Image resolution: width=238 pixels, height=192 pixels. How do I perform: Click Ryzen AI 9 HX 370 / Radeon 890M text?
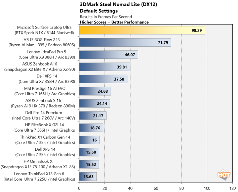click(43, 106)
